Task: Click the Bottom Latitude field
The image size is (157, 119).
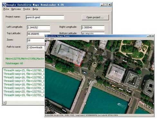Action: (93, 33)
